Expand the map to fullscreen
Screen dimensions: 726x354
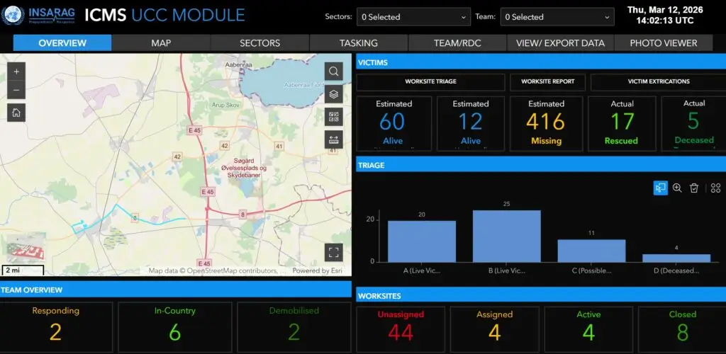(333, 252)
